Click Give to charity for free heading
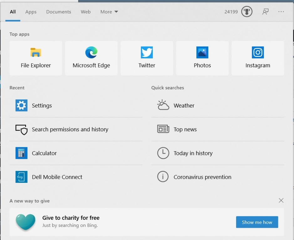 (71, 218)
